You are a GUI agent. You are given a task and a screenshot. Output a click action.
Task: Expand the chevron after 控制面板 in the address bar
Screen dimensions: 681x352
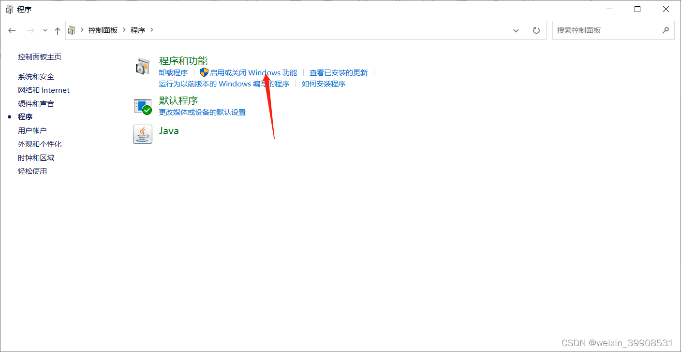[124, 30]
